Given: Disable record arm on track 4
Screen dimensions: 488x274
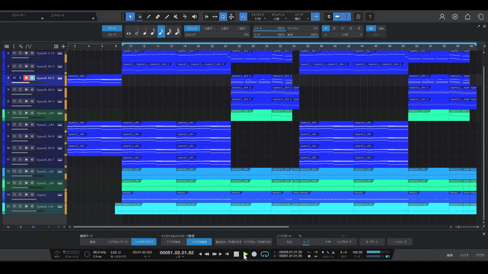Looking at the screenshot, I should click(26, 78).
